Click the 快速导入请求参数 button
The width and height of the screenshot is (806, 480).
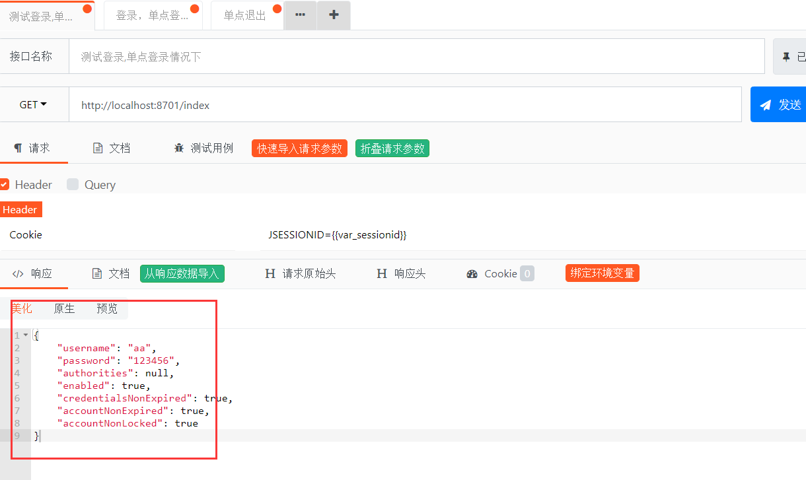click(299, 148)
